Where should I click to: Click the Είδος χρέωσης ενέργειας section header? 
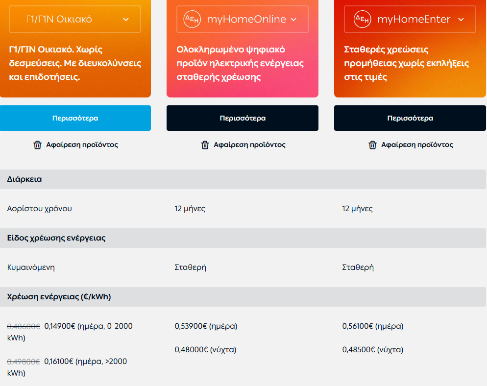tap(243, 238)
